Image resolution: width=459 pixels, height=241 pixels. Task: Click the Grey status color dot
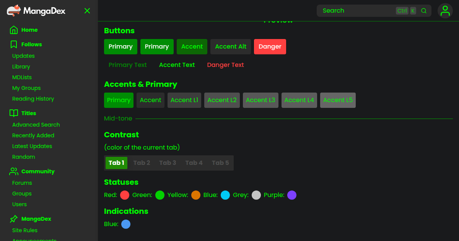coord(256,195)
